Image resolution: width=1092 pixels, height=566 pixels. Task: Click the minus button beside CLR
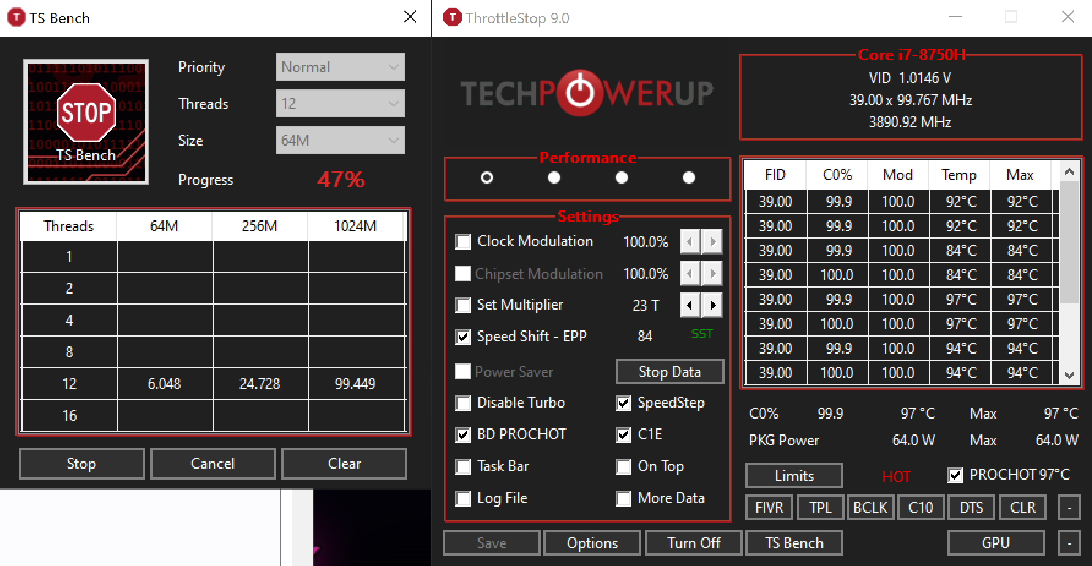point(1069,507)
